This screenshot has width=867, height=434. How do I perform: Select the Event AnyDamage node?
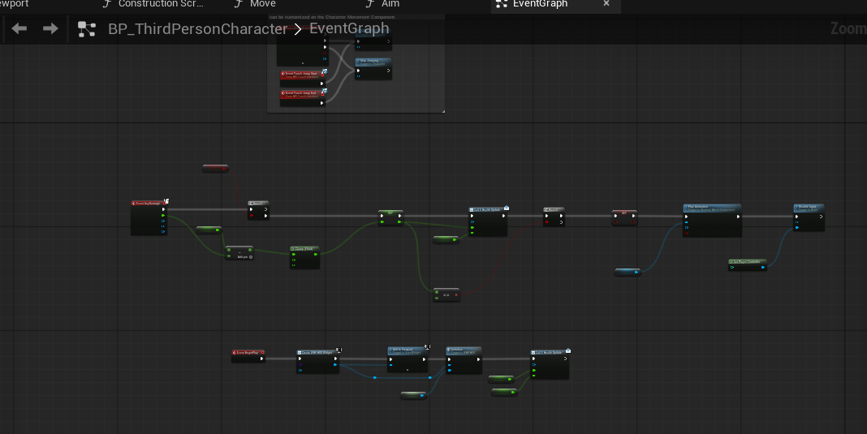(x=149, y=203)
